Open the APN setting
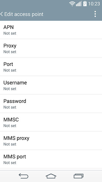The height and width of the screenshot is (182, 102). (x=51, y=30)
